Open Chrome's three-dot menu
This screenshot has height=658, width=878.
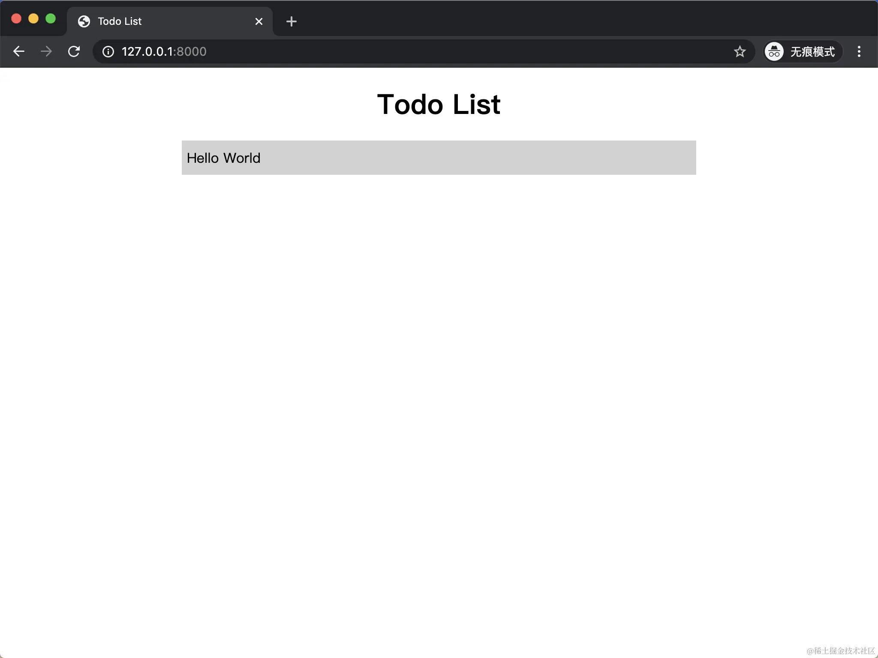pos(859,51)
